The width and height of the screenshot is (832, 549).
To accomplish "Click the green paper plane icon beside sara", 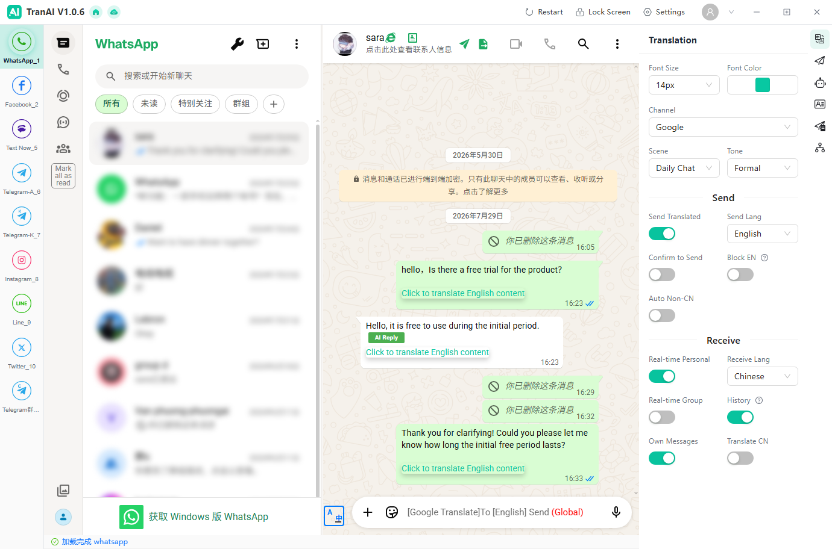I will (x=464, y=43).
